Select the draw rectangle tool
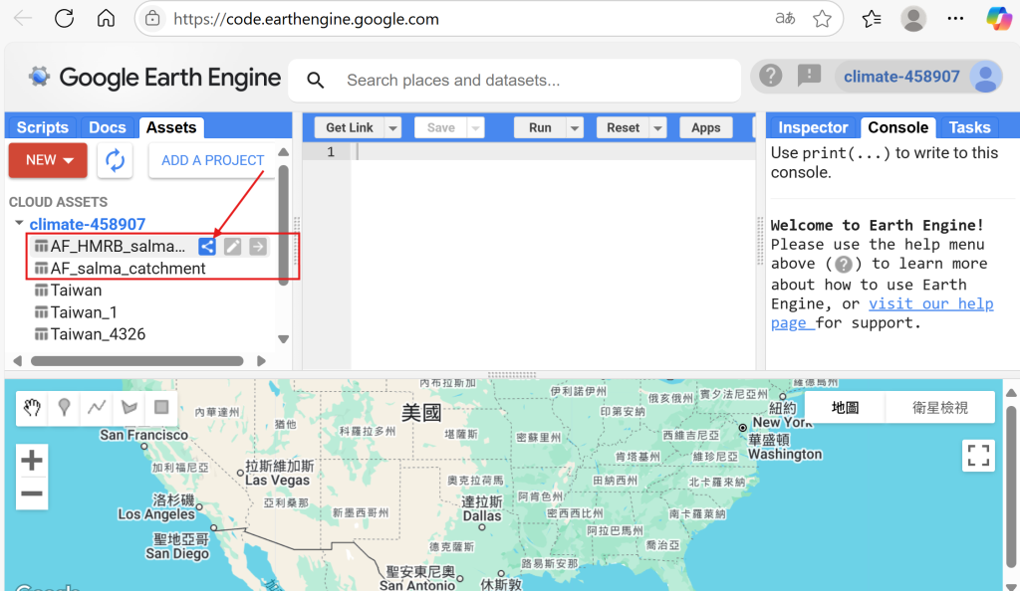 (x=161, y=407)
